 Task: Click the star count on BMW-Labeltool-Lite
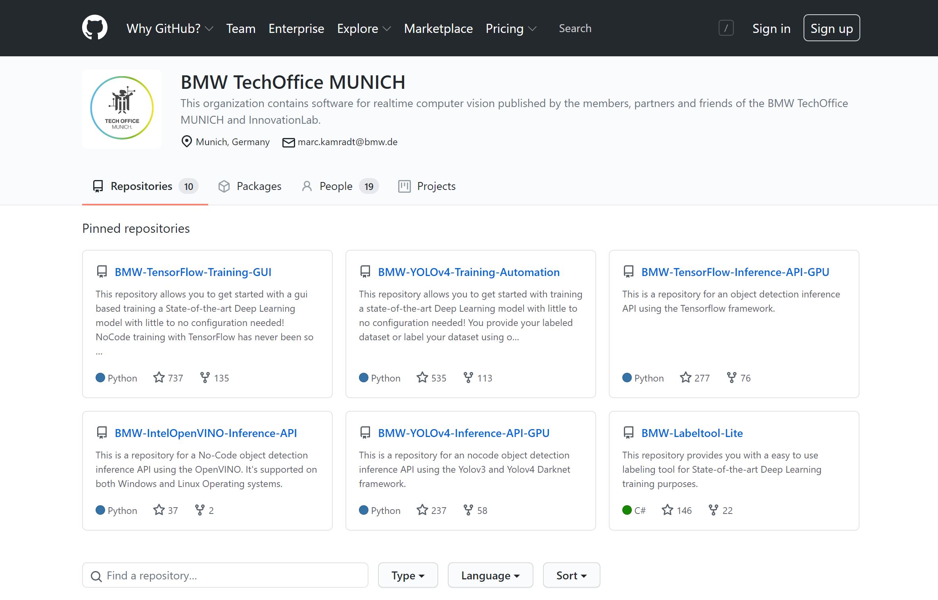[x=684, y=510]
